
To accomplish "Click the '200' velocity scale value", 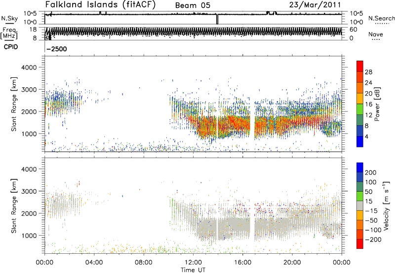I will tap(371, 172).
